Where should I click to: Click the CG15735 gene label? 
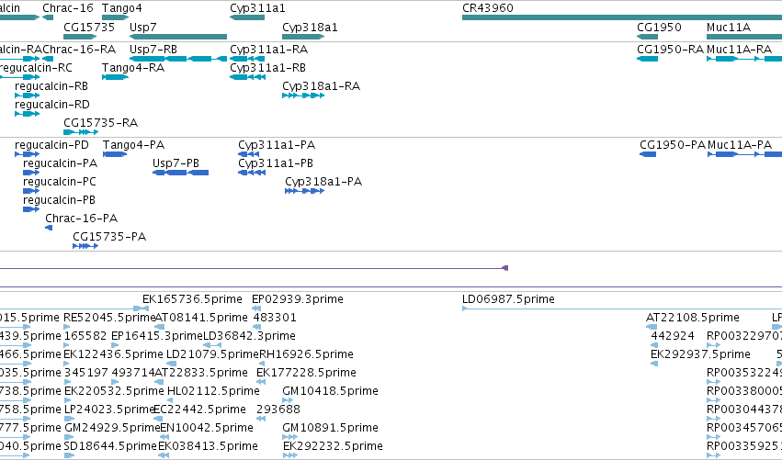[89, 27]
